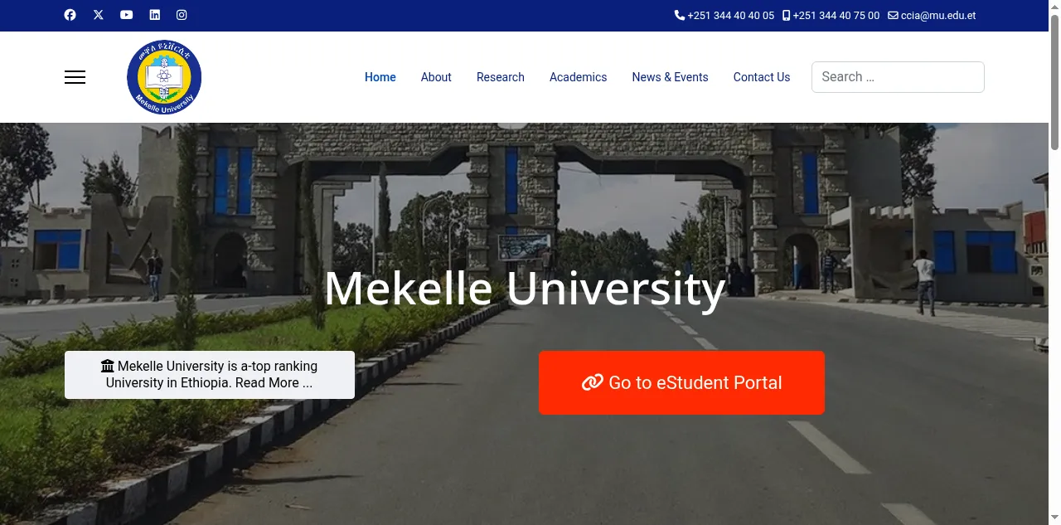Open the Contact Us menu item
The image size is (1061, 525).
pyautogui.click(x=762, y=77)
